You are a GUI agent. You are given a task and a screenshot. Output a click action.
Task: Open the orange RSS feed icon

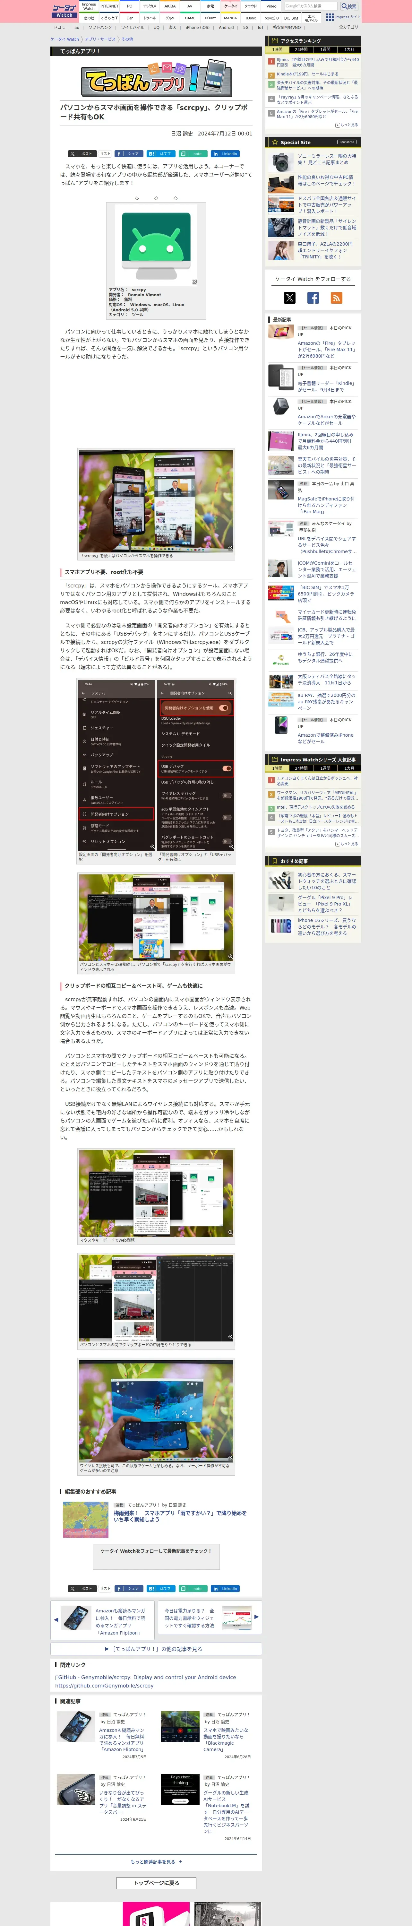pos(337,298)
